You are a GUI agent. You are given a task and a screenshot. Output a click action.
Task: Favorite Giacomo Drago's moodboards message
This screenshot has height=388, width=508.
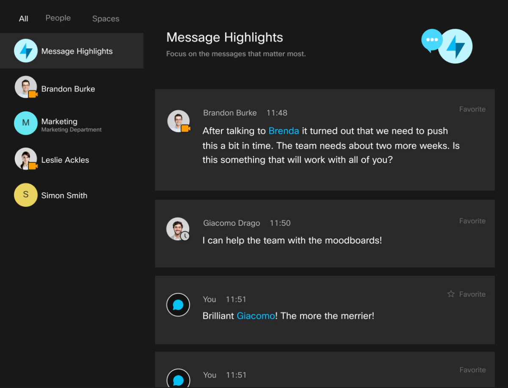(472, 221)
